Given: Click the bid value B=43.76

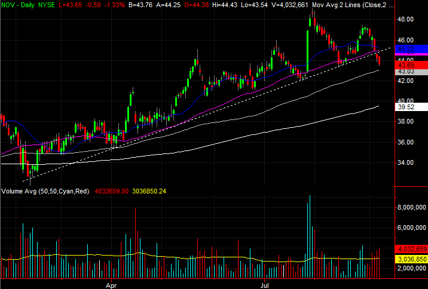Looking at the screenshot, I should tap(140, 5).
